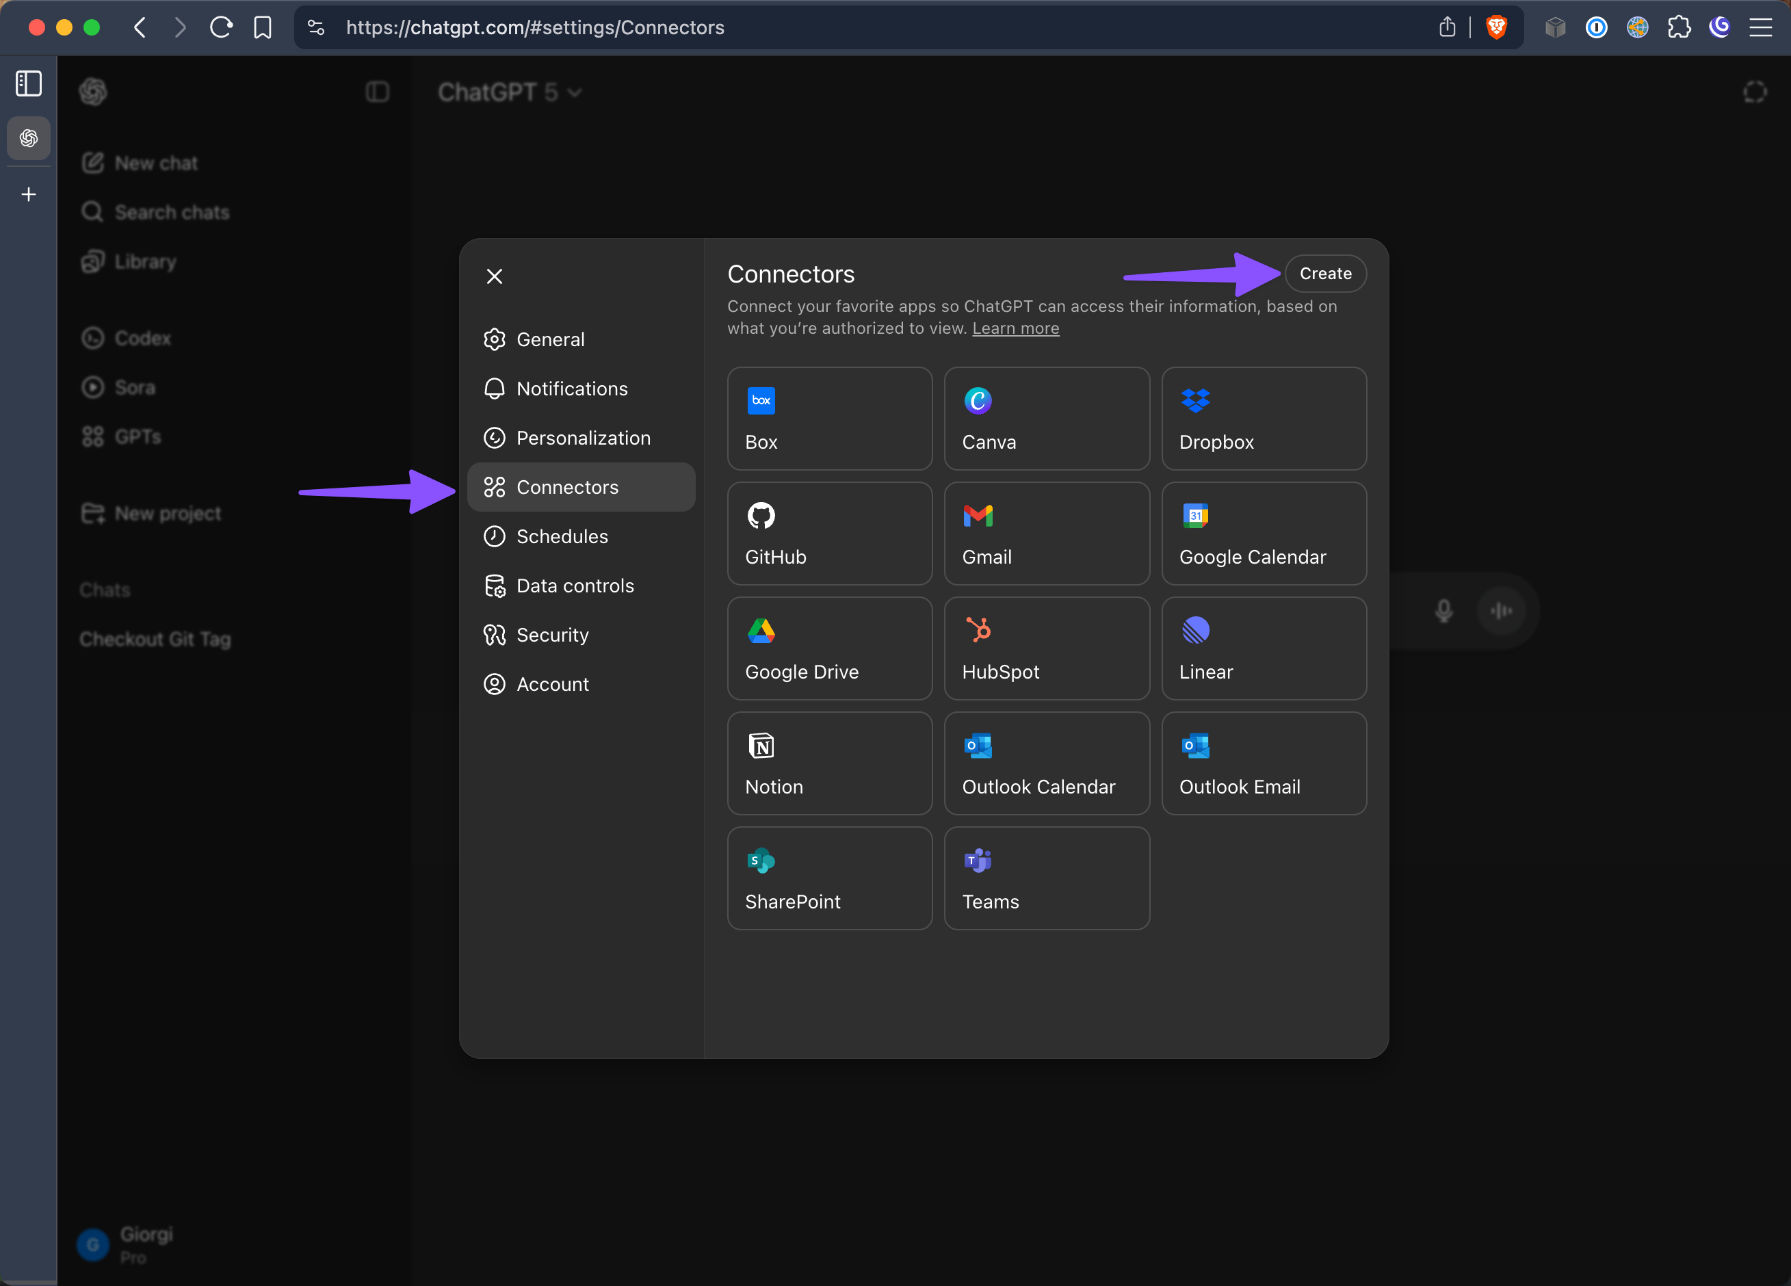Open the Outlook Email connector
Image resolution: width=1791 pixels, height=1286 pixels.
click(x=1264, y=763)
